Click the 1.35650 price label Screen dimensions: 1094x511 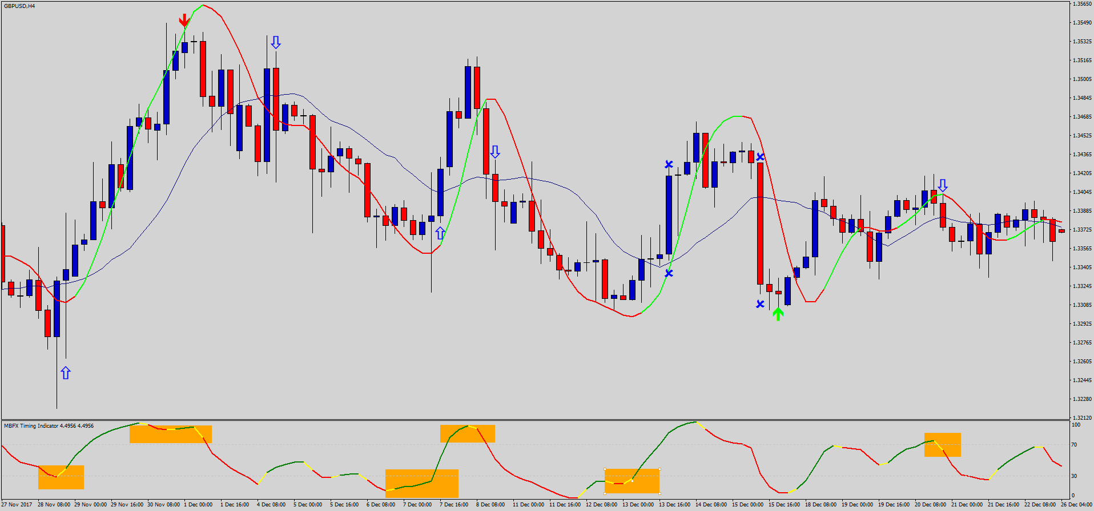point(1082,3)
